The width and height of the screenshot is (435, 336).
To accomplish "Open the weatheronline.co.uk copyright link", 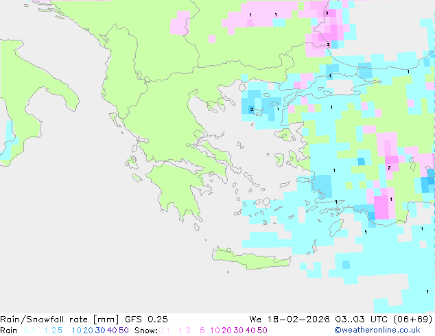I will pyautogui.click(x=377, y=331).
